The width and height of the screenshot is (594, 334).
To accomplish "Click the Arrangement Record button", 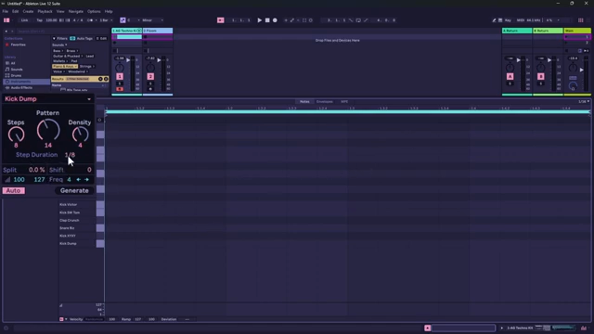I will point(275,20).
